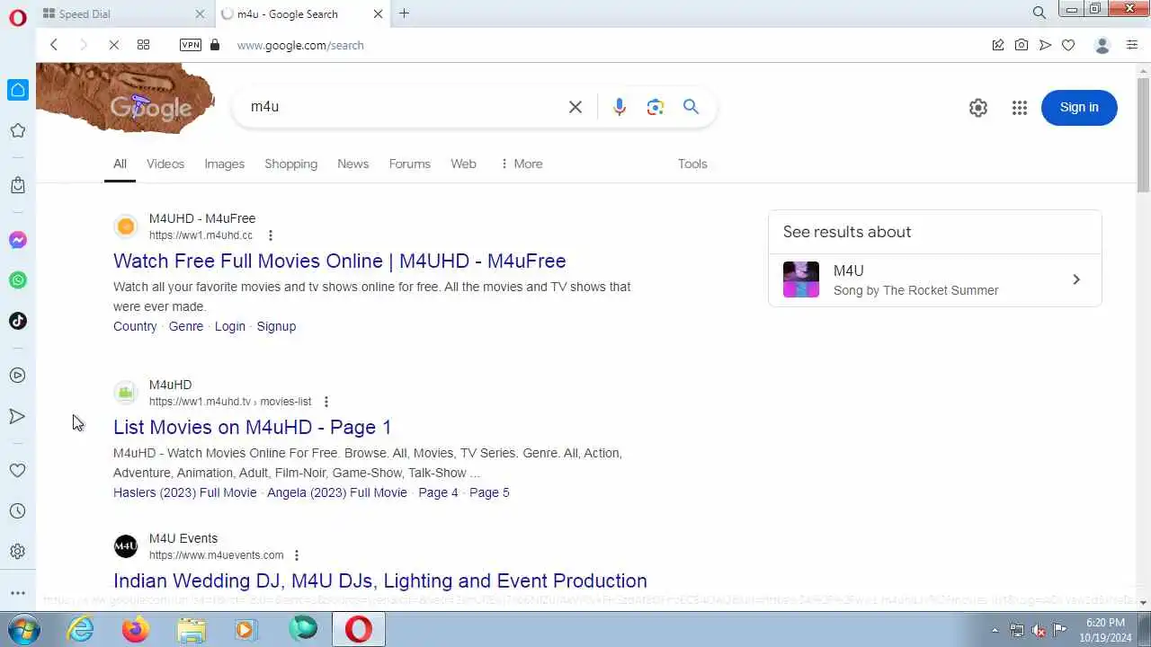This screenshot has height=647, width=1151.
Task: Toggle the Opera VPN badge
Action: (191, 45)
